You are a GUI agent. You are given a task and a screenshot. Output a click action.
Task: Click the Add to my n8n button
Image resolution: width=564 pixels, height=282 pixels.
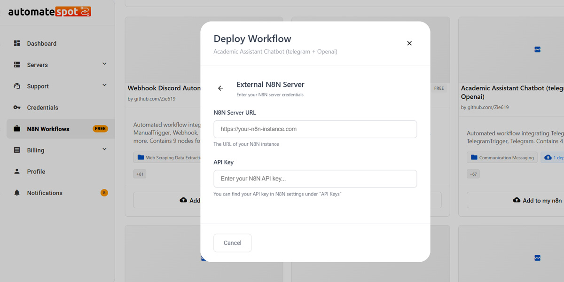tap(538, 200)
